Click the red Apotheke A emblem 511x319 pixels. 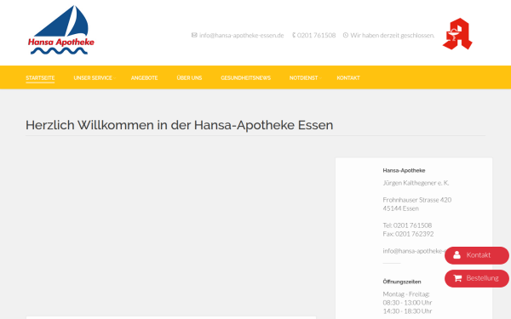pos(457,34)
